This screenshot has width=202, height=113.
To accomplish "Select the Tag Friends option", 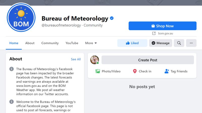I will [x=176, y=71].
